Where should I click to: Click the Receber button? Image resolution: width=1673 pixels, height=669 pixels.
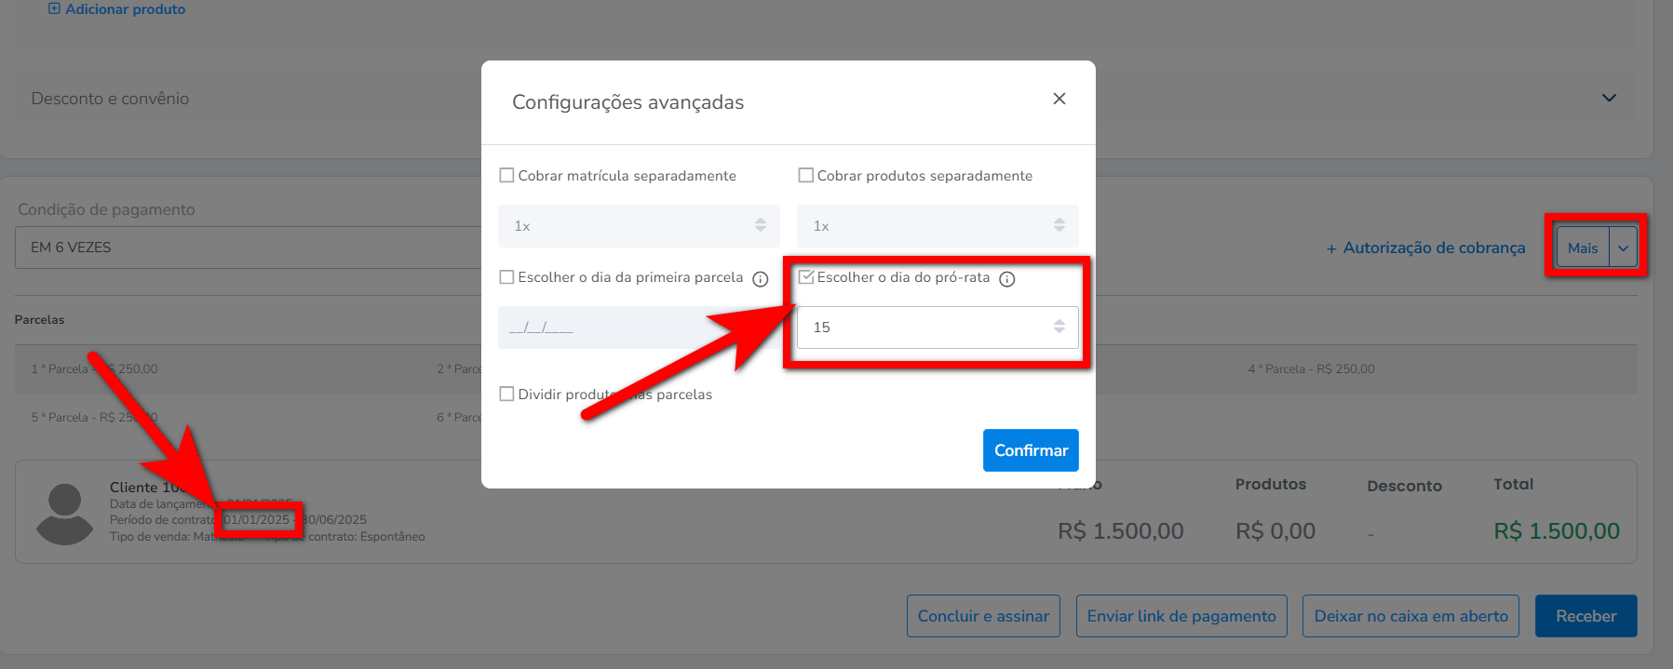pos(1585,616)
